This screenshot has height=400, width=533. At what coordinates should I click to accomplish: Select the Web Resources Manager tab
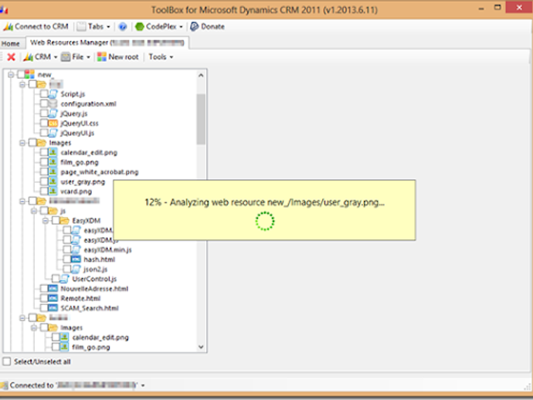point(107,42)
